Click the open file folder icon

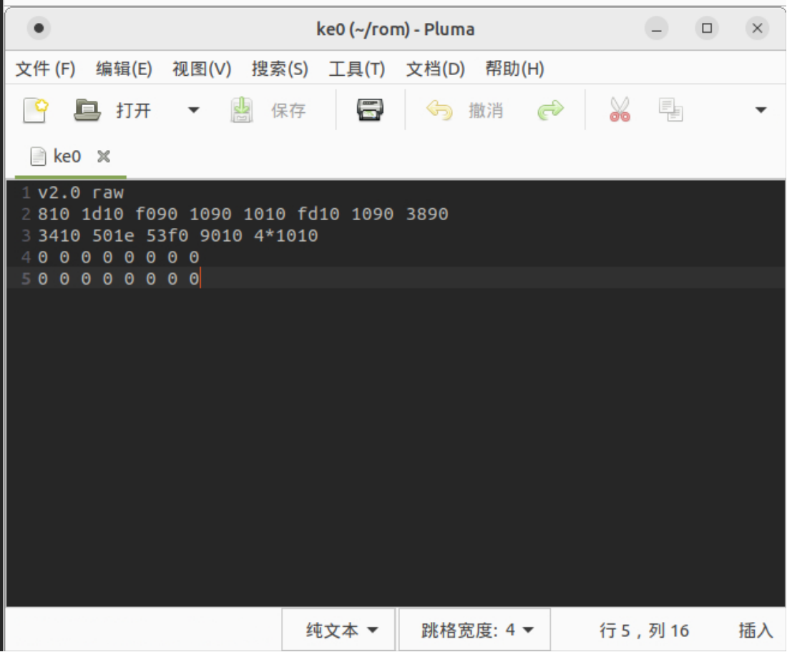click(89, 110)
